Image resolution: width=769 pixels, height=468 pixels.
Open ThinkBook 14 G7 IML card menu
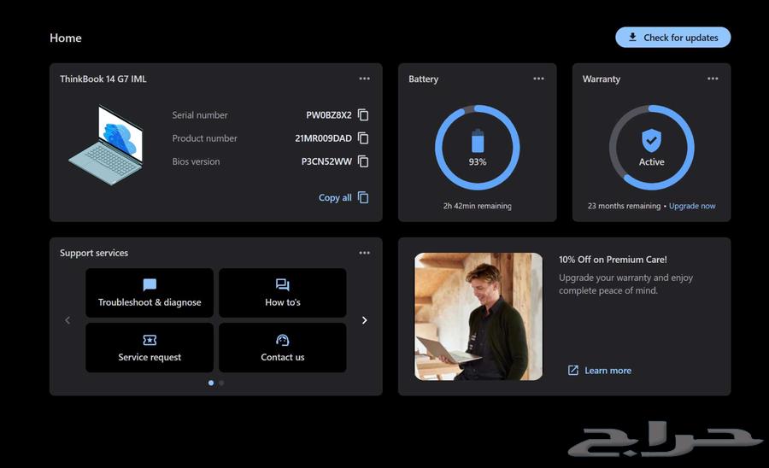pos(365,79)
